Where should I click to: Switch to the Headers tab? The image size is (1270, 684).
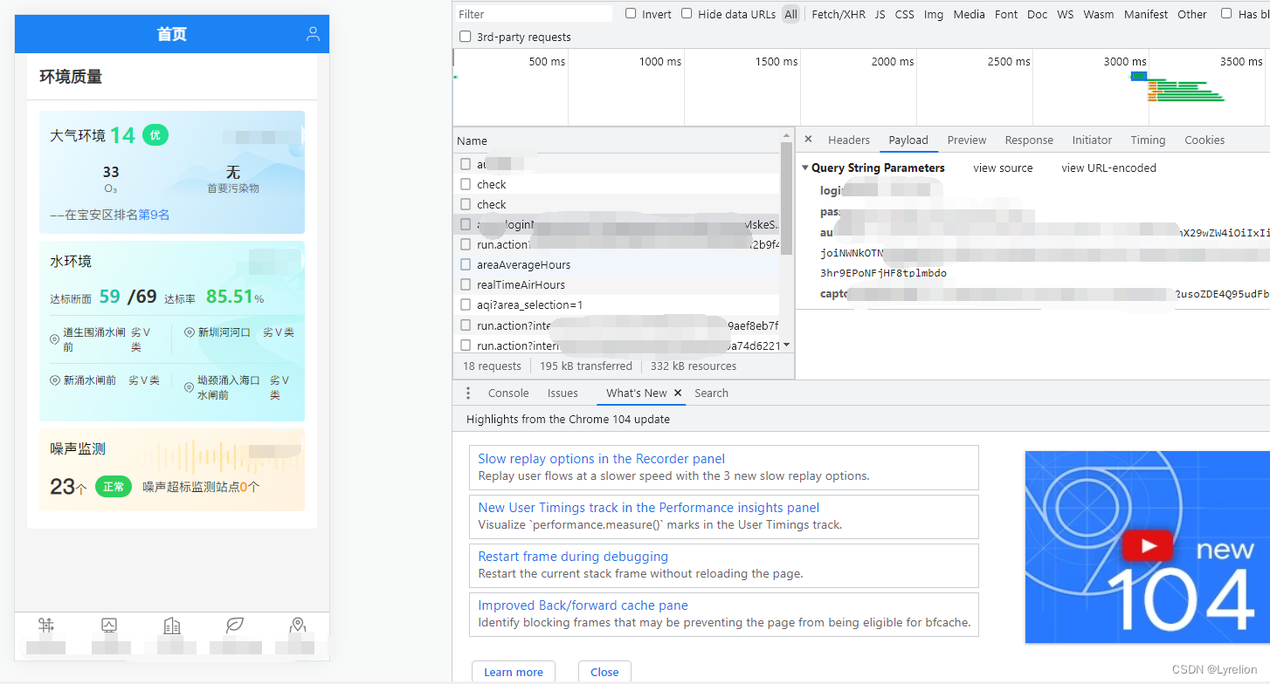click(x=849, y=140)
